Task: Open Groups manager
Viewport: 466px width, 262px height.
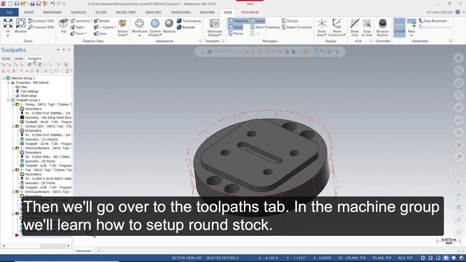Action: (289, 21)
